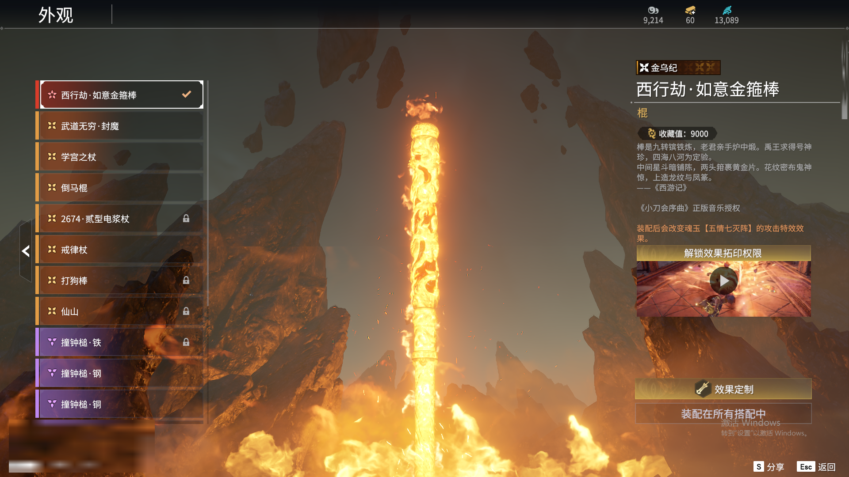Click the 解锁效果拓印权限 banner button
Viewport: 849px width, 477px height.
click(723, 253)
